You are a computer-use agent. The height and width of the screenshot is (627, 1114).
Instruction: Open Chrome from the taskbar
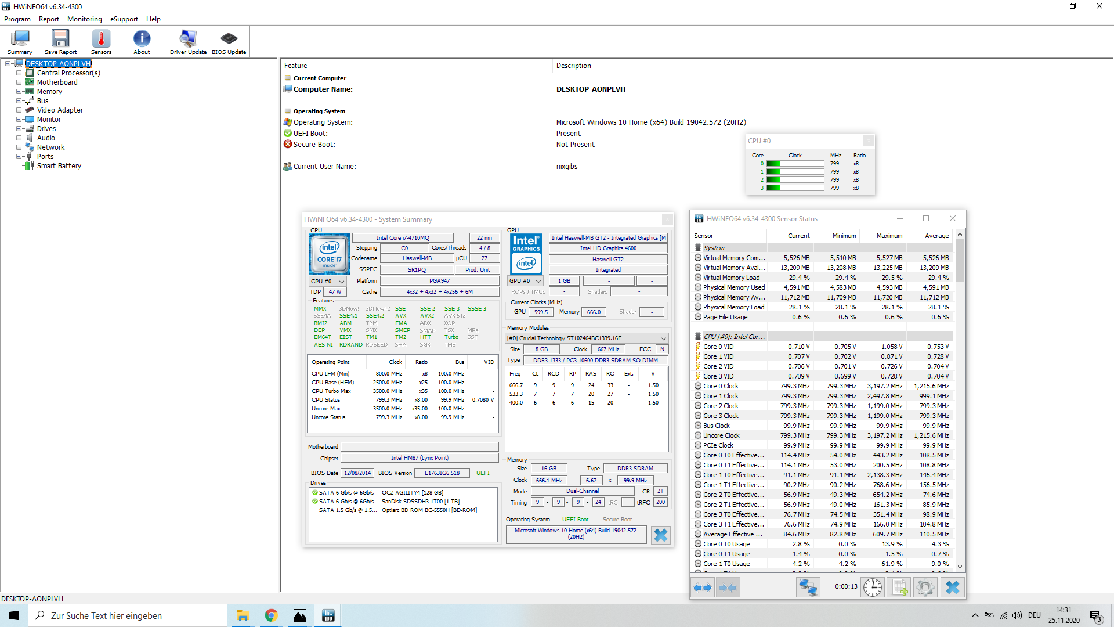point(271,615)
